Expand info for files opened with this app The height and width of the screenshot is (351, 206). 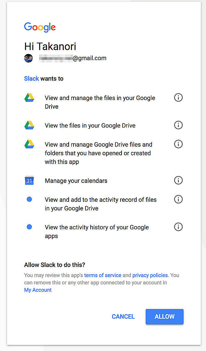[x=178, y=144]
